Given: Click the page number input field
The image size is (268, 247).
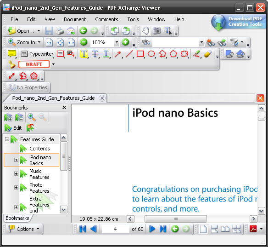Looking at the screenshot, I should (x=115, y=229).
